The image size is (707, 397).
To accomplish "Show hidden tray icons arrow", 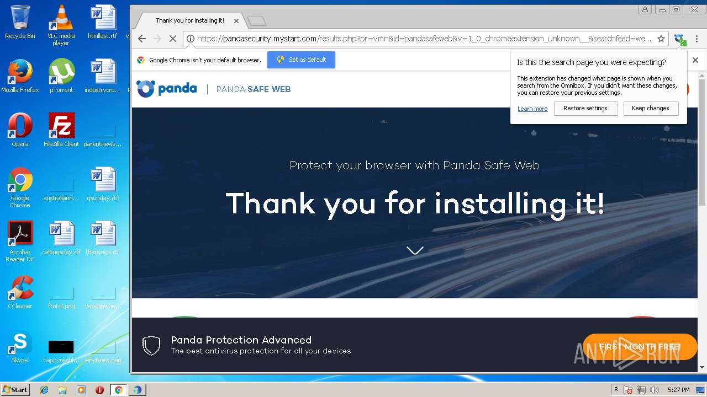I will tap(615, 390).
